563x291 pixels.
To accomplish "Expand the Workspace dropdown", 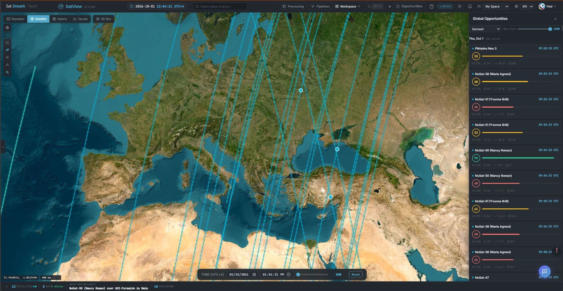I will coord(348,6).
